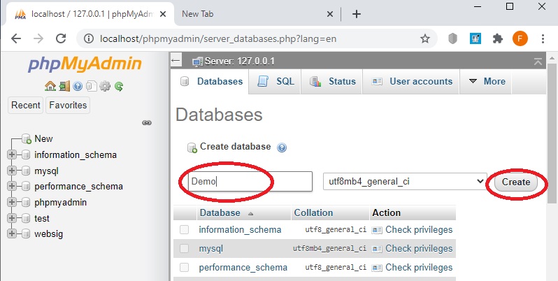
Task: Click the log out door icon
Action: point(64,86)
